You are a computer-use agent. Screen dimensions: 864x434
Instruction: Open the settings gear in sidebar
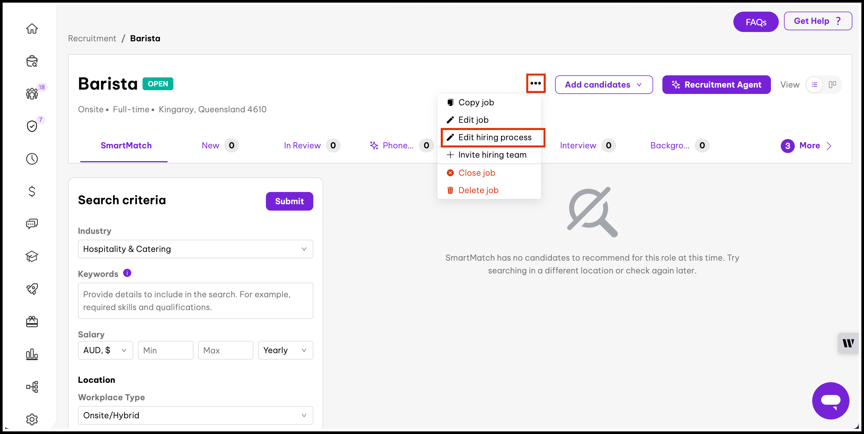pos(32,419)
